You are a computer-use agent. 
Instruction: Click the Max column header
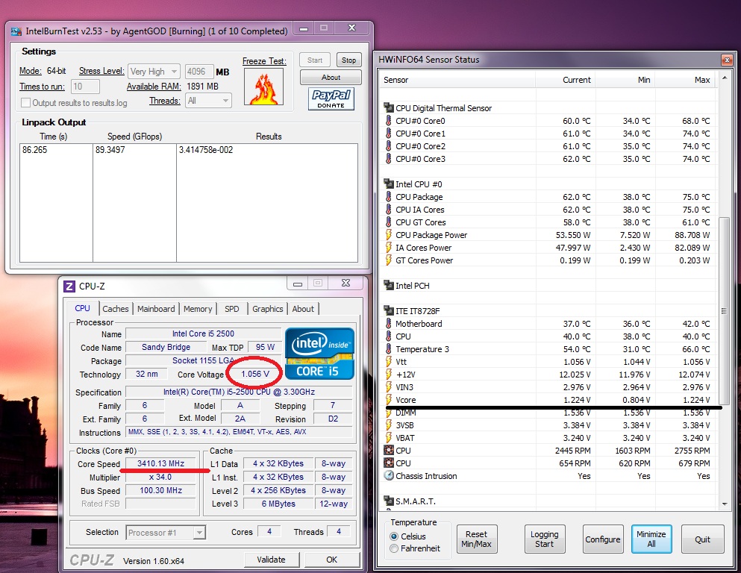coord(685,80)
